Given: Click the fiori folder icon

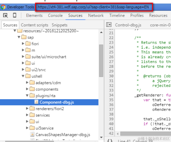Looking at the screenshot, I should pyautogui.click(x=28, y=43).
